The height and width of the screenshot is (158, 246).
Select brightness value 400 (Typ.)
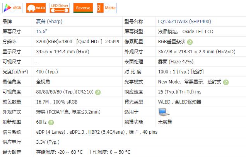click(x=47, y=71)
